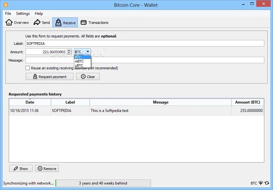
Task: Click the Clear button
Action: (x=88, y=76)
